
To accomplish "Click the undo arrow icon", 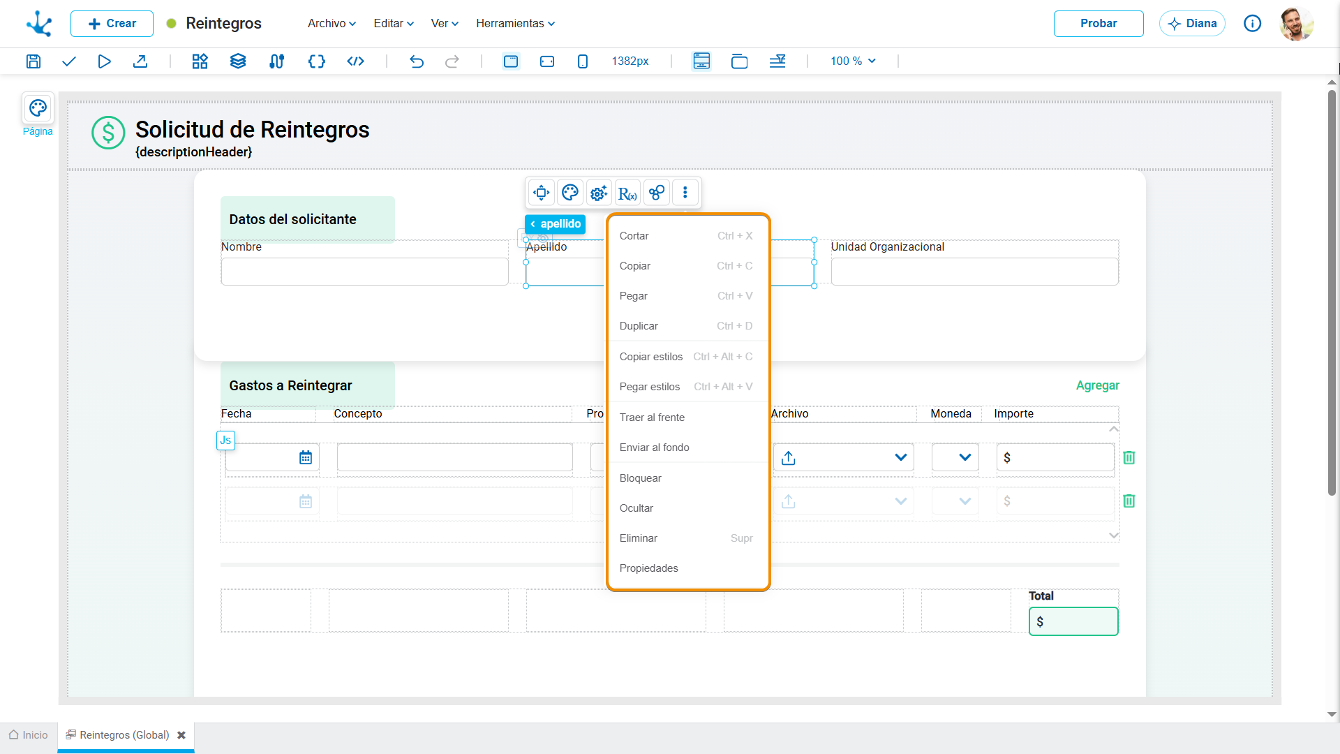I will tap(417, 61).
